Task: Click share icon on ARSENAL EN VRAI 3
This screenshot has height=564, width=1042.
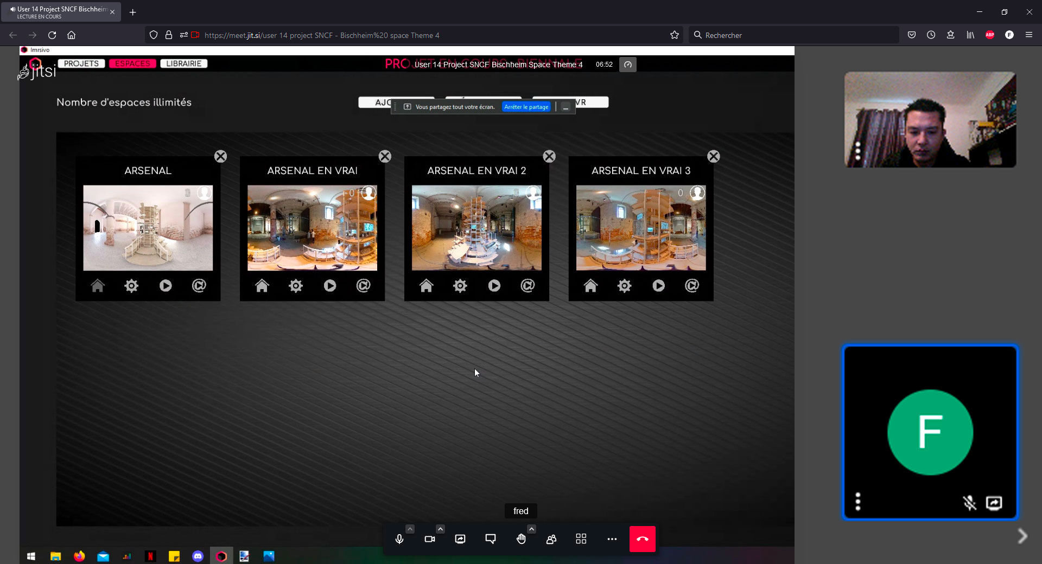Action: point(692,285)
